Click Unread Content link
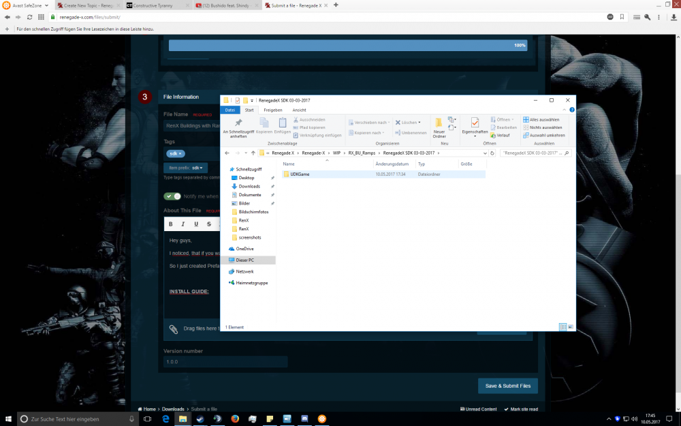This screenshot has width=681, height=426. click(478, 409)
